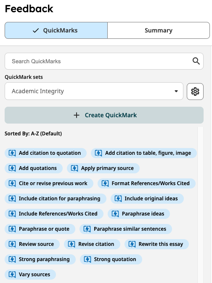Click the icon beside Include References/Works Cited
The height and width of the screenshot is (283, 212).
(x=12, y=214)
